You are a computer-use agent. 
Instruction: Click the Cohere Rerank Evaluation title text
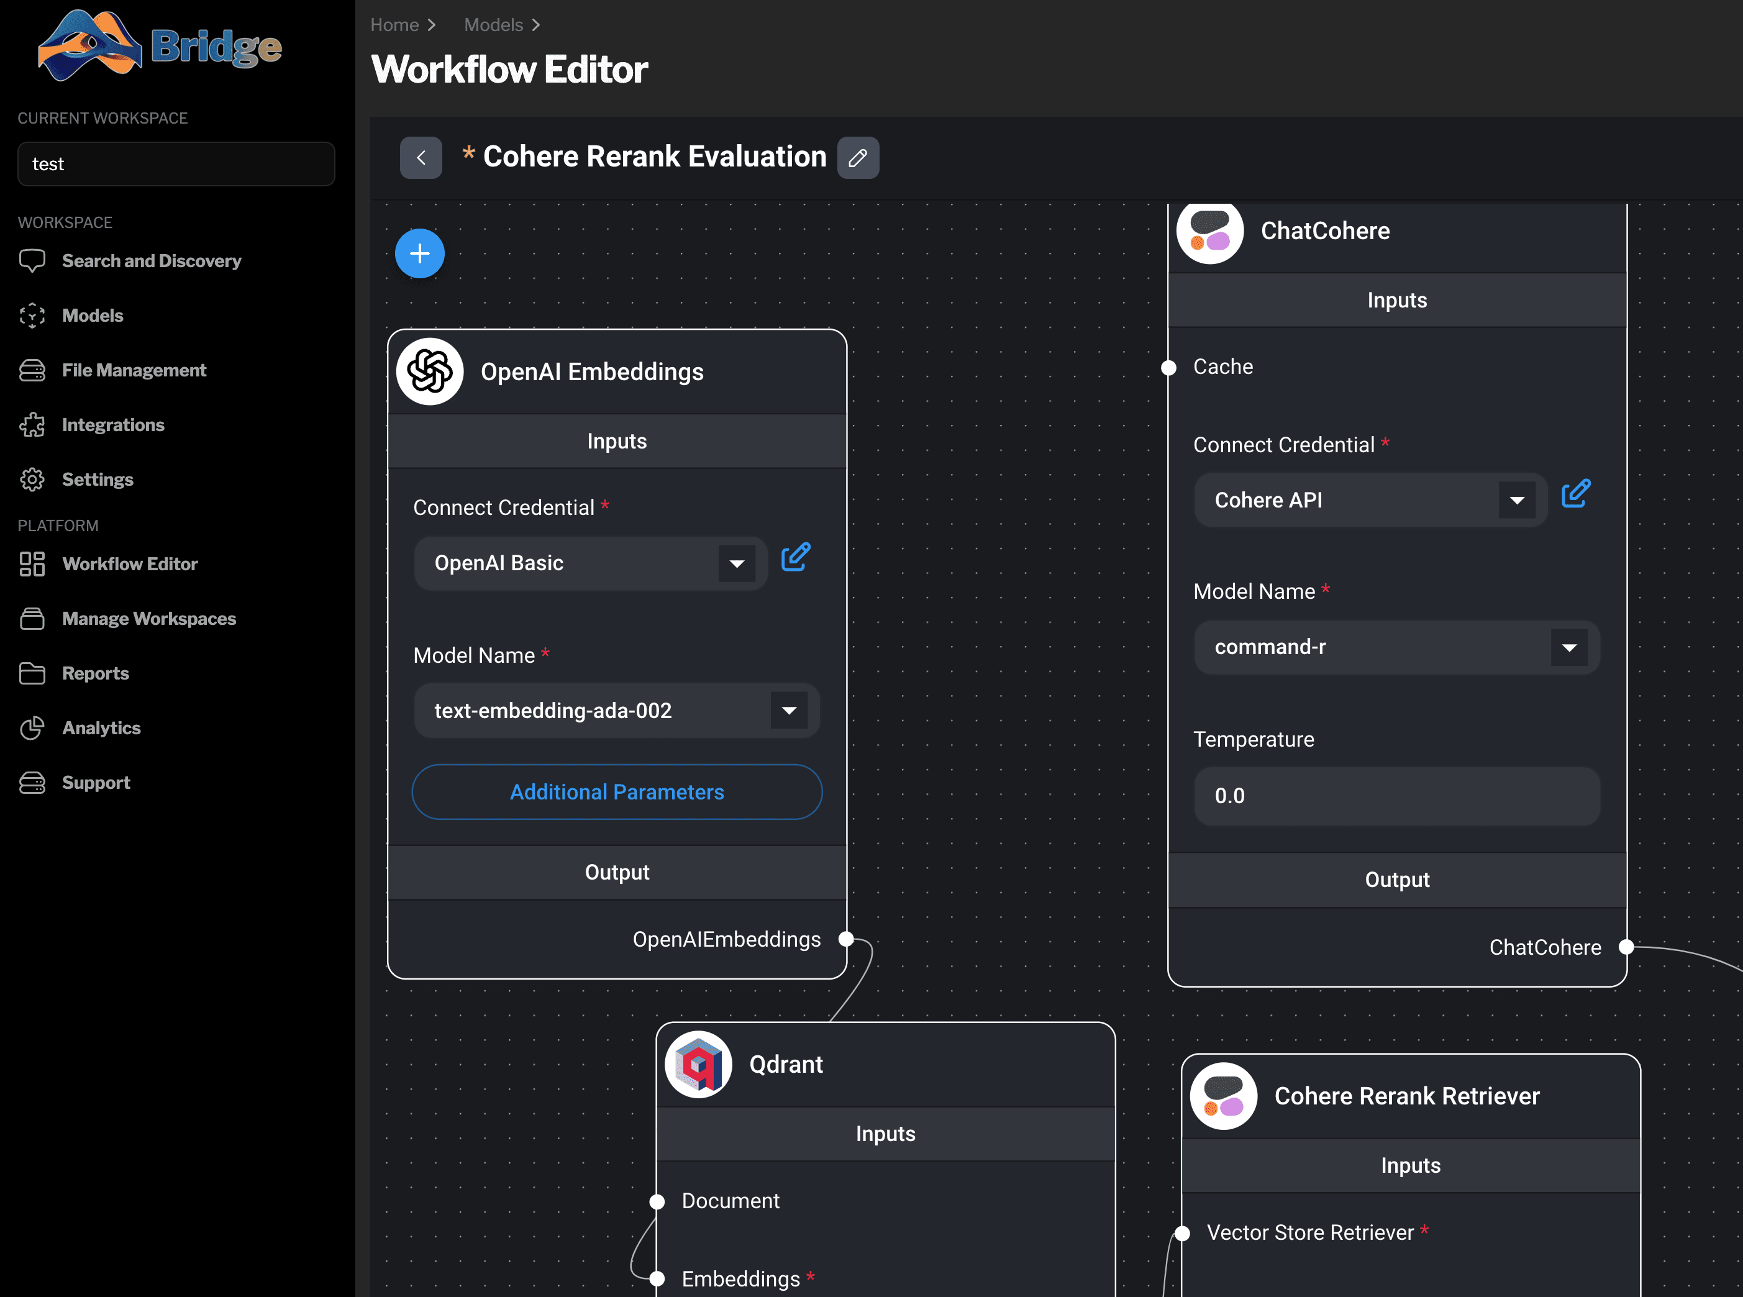coord(655,157)
